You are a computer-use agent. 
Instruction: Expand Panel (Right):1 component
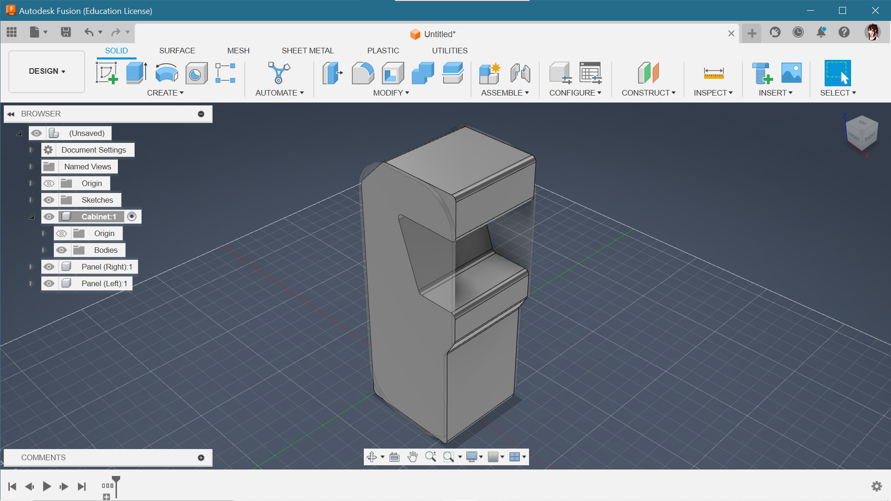point(31,267)
